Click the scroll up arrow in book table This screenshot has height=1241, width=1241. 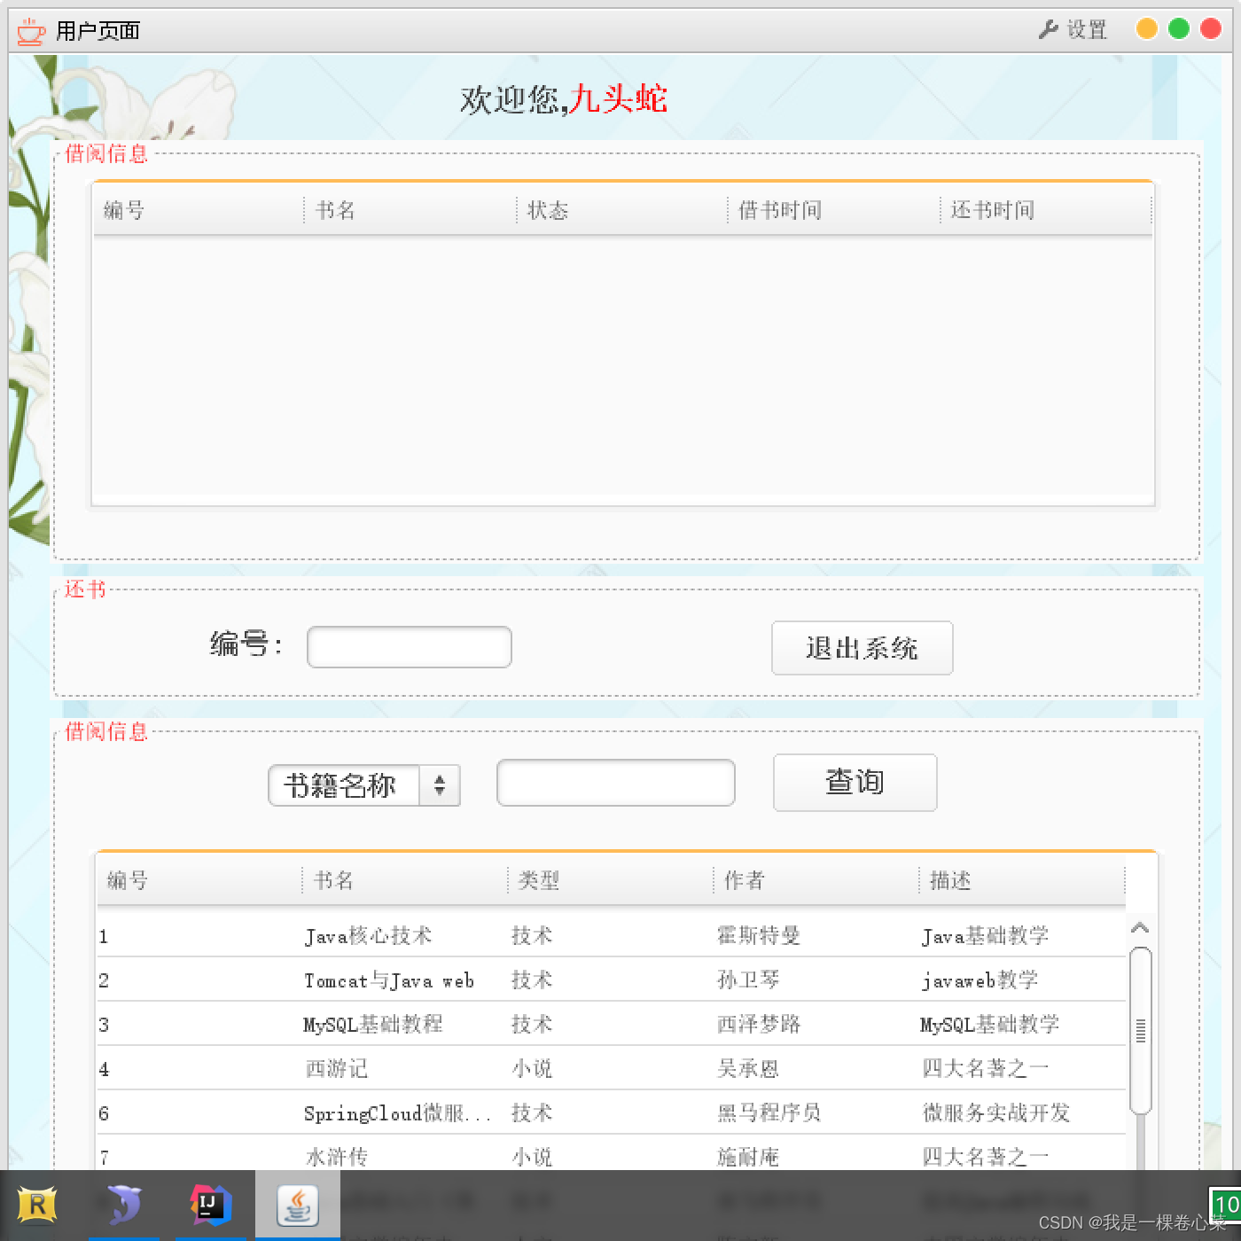tap(1140, 928)
